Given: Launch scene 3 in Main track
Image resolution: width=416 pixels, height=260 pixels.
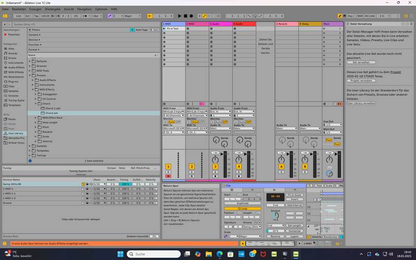Looking at the screenshot, I should point(324,37).
